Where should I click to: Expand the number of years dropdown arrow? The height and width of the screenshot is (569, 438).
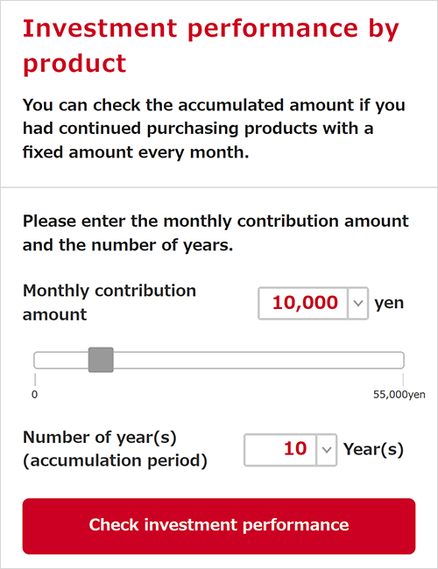327,450
